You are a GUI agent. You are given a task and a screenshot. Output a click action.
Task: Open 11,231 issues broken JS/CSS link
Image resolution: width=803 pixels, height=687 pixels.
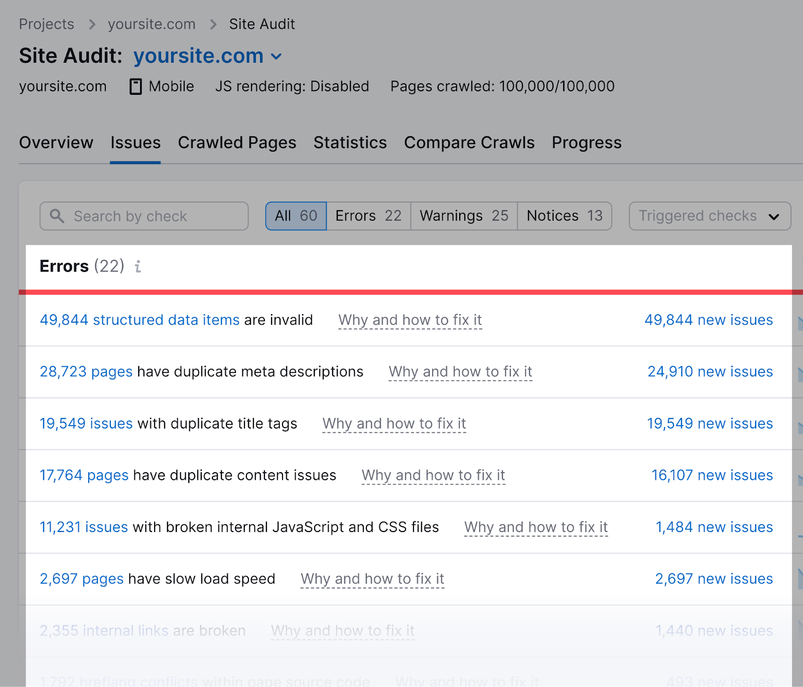tap(84, 527)
